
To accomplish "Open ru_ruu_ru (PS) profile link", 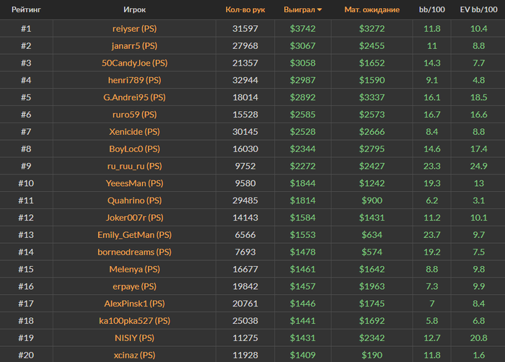I will tap(135, 166).
